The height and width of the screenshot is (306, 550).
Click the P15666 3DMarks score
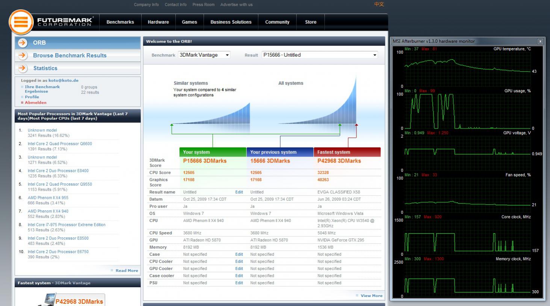click(205, 161)
